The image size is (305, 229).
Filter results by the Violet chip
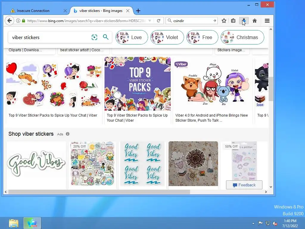[167, 37]
